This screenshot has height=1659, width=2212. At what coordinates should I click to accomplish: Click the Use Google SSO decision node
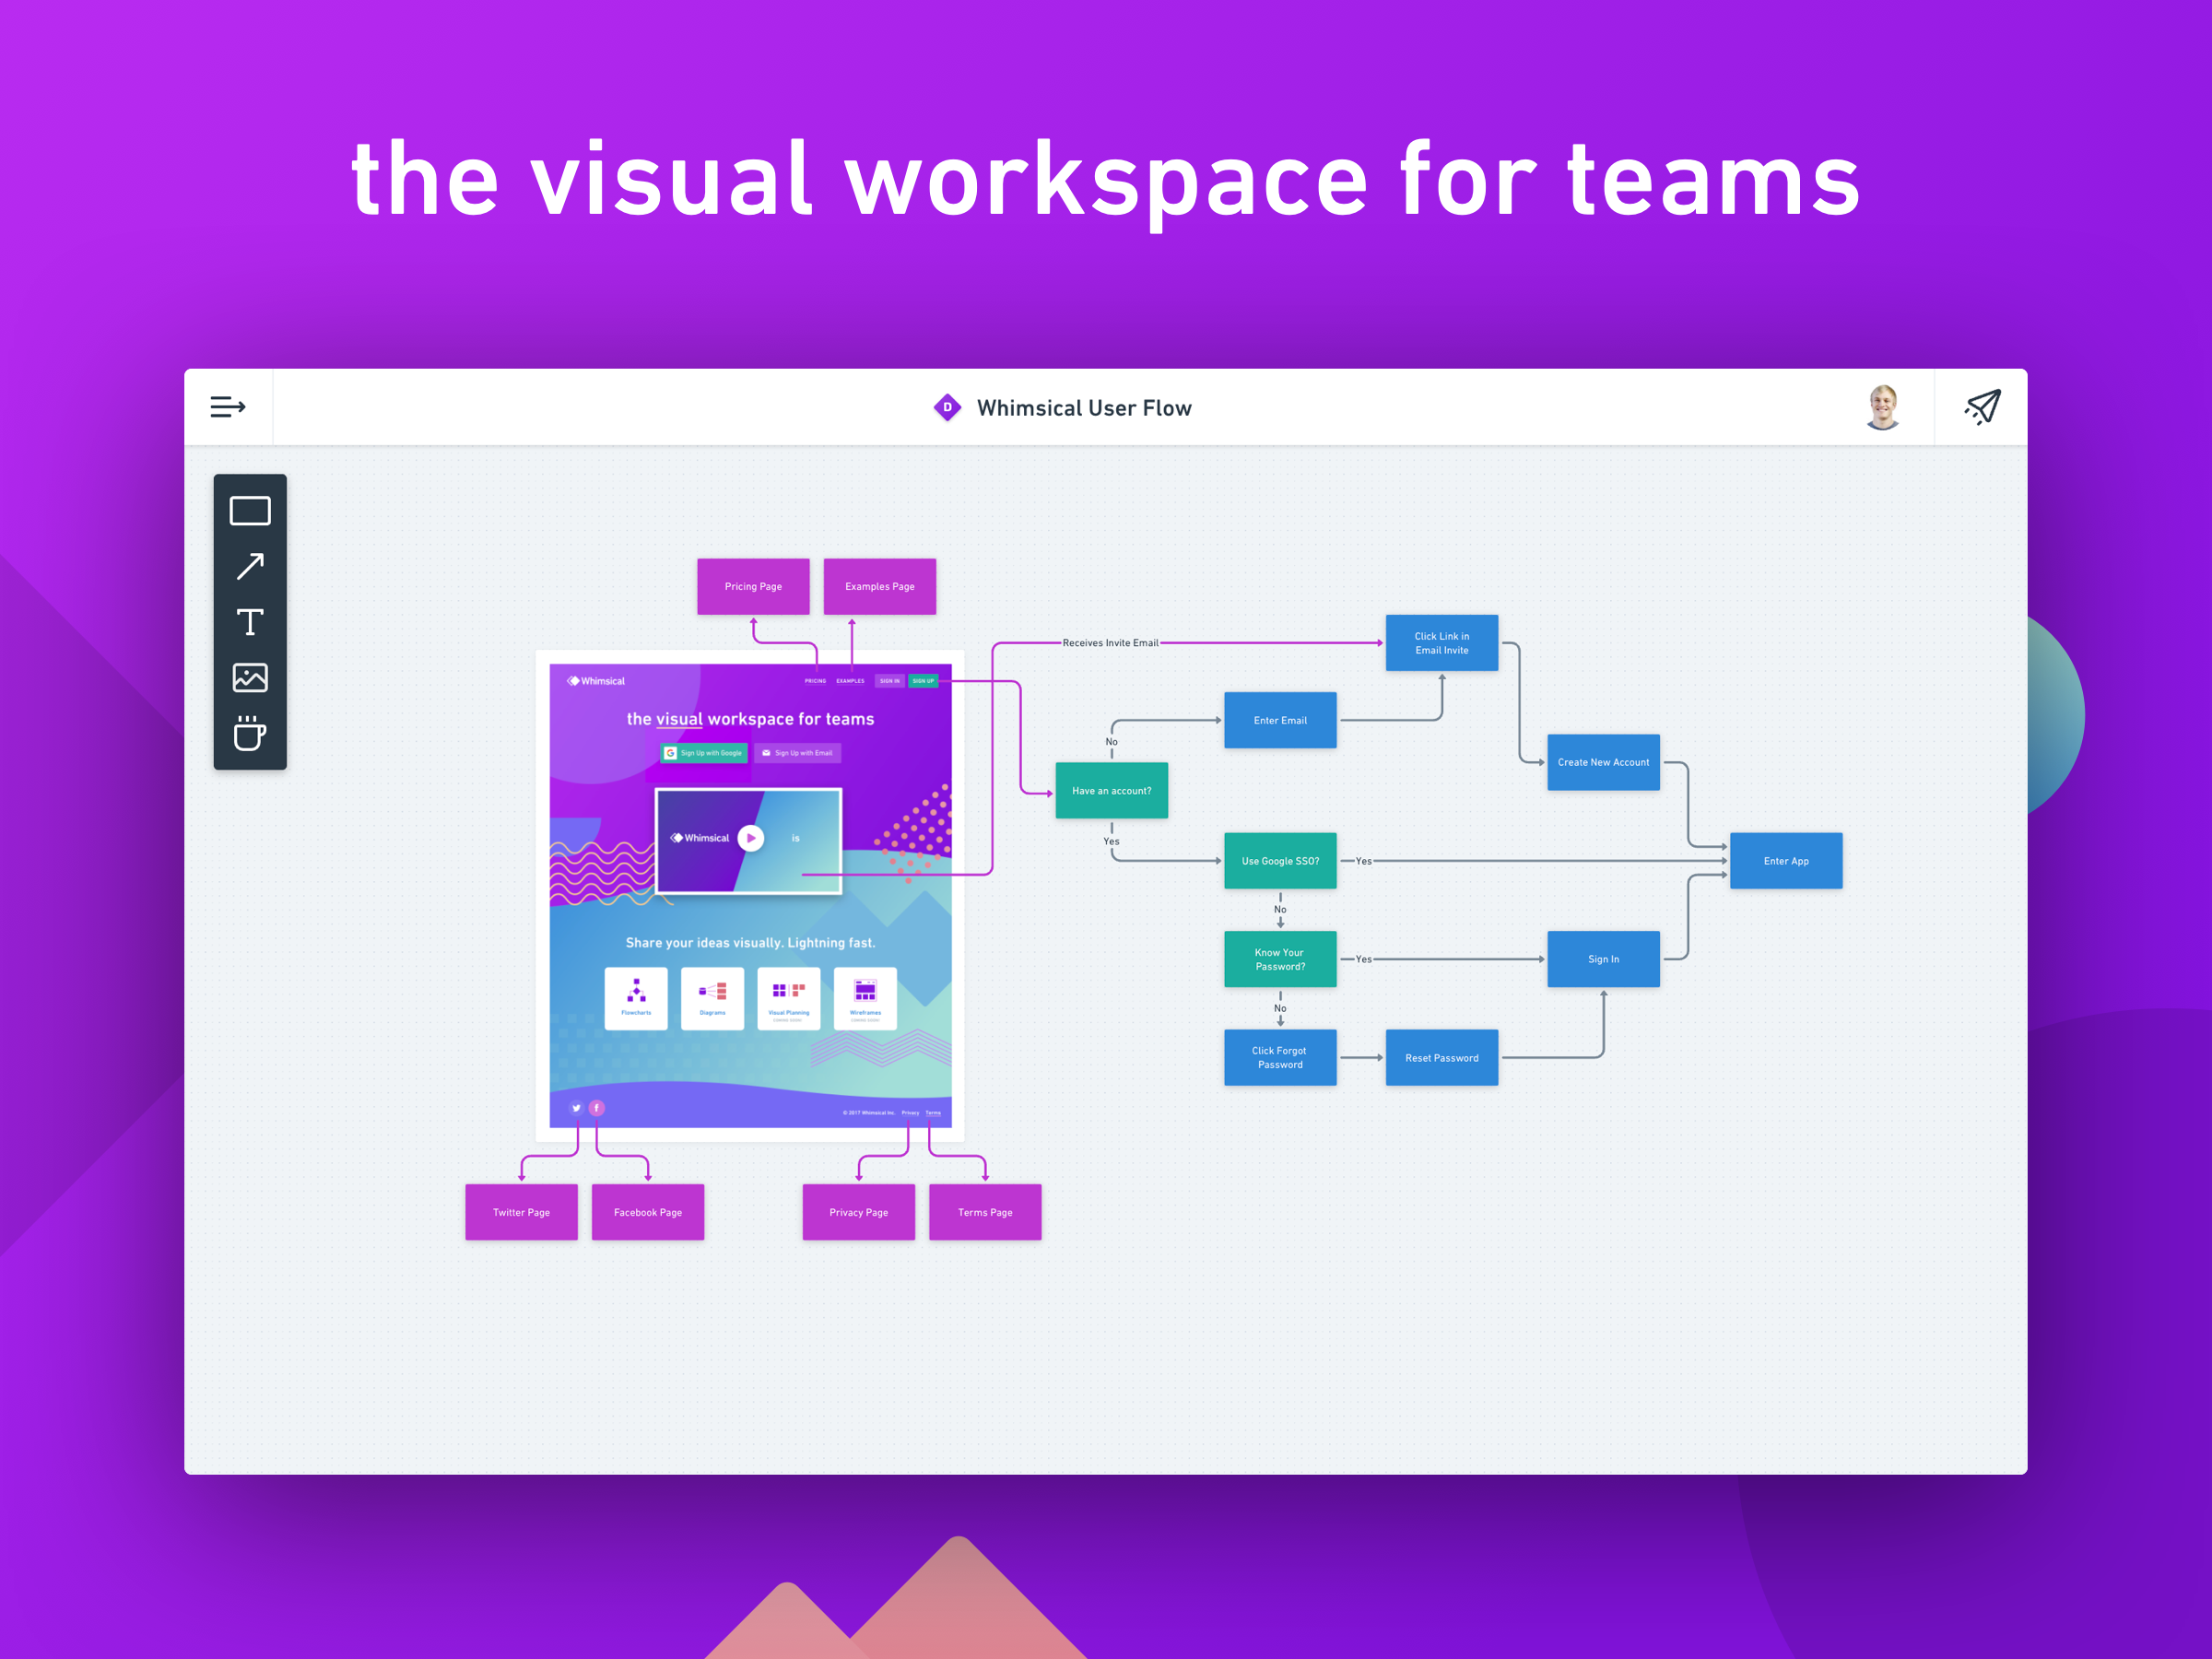coord(1280,861)
